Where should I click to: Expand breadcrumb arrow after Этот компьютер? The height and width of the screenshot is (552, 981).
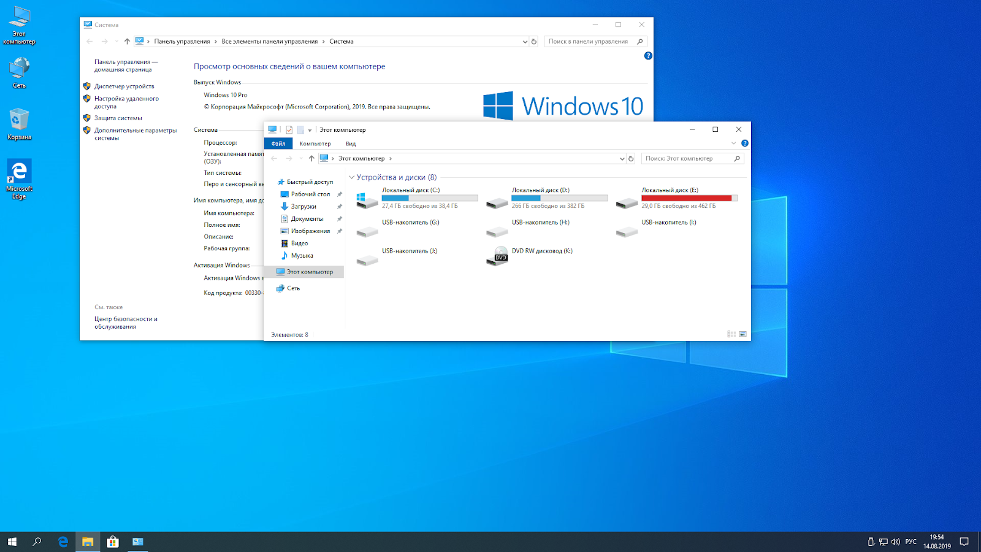pyautogui.click(x=390, y=158)
